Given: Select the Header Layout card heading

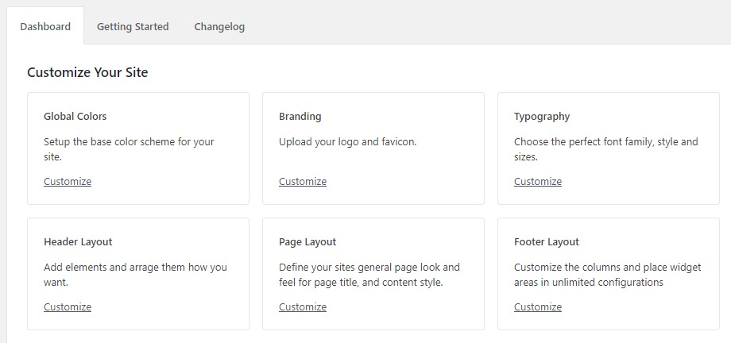Looking at the screenshot, I should pyautogui.click(x=78, y=241).
